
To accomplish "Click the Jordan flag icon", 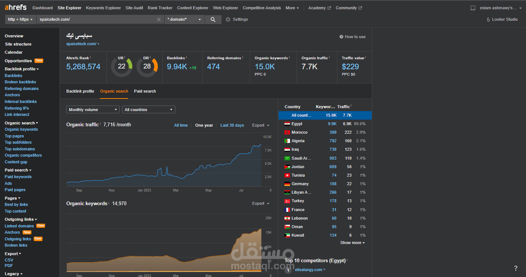I will tap(287, 167).
